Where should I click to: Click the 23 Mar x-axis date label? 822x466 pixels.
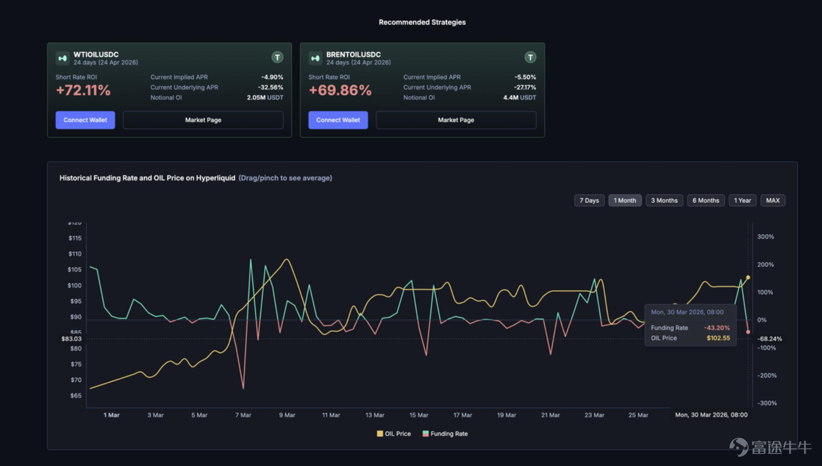(594, 415)
